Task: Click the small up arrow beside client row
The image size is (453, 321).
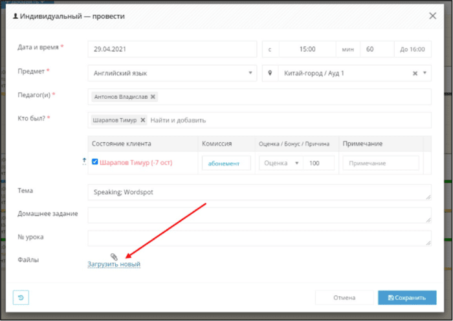Action: pos(84,161)
